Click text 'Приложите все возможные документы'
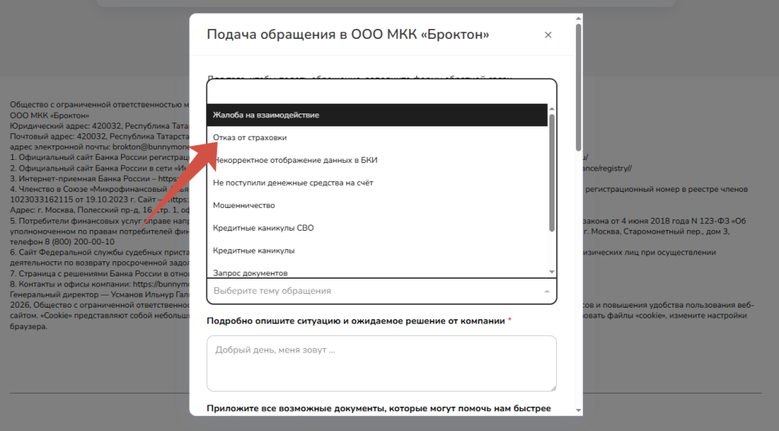The width and height of the screenshot is (779, 431). (x=297, y=408)
